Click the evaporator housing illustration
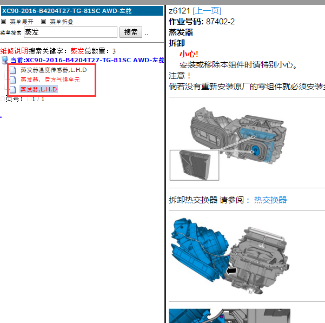The image size is (325, 323). coord(228,144)
